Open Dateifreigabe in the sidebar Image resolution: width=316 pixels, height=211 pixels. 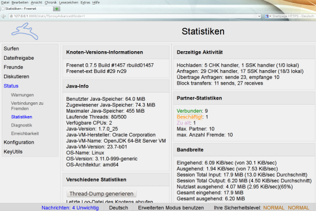[x=19, y=58]
